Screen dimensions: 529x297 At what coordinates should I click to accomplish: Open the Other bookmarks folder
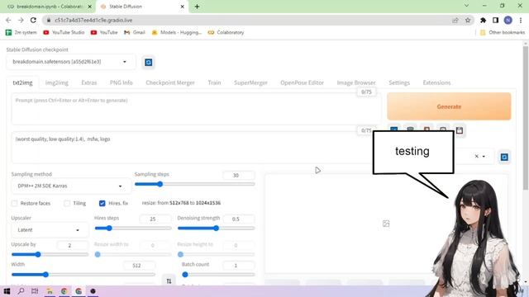pos(503,32)
